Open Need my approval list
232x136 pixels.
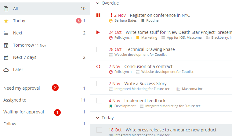45,88
